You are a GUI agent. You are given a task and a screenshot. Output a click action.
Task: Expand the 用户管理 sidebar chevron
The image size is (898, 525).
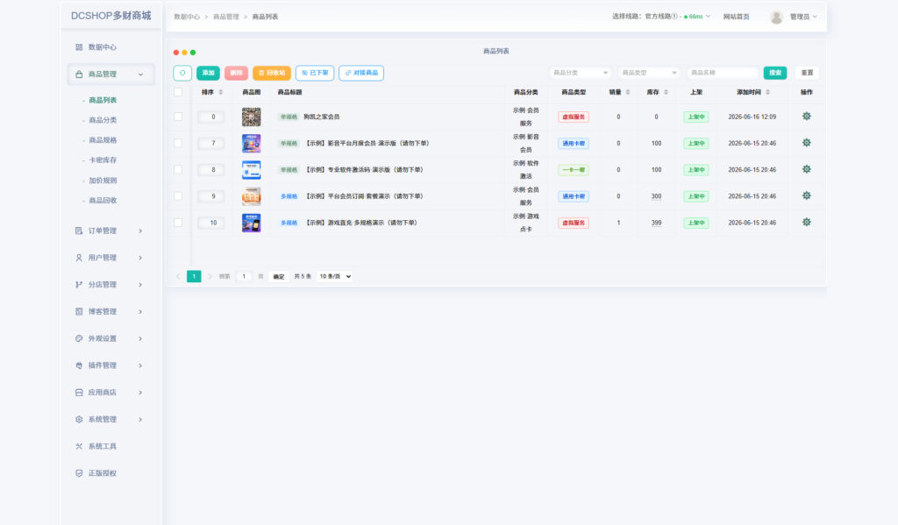coord(140,258)
